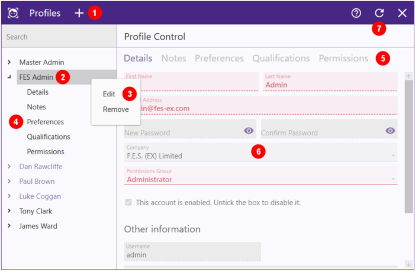Viewport: 415px width, 272px height.
Task: Click the app logo beside Profiles
Action: 13,13
